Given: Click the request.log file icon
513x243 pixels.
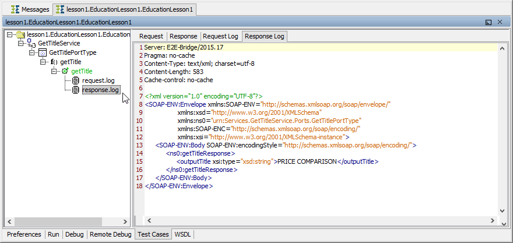Looking at the screenshot, I should click(x=75, y=80).
